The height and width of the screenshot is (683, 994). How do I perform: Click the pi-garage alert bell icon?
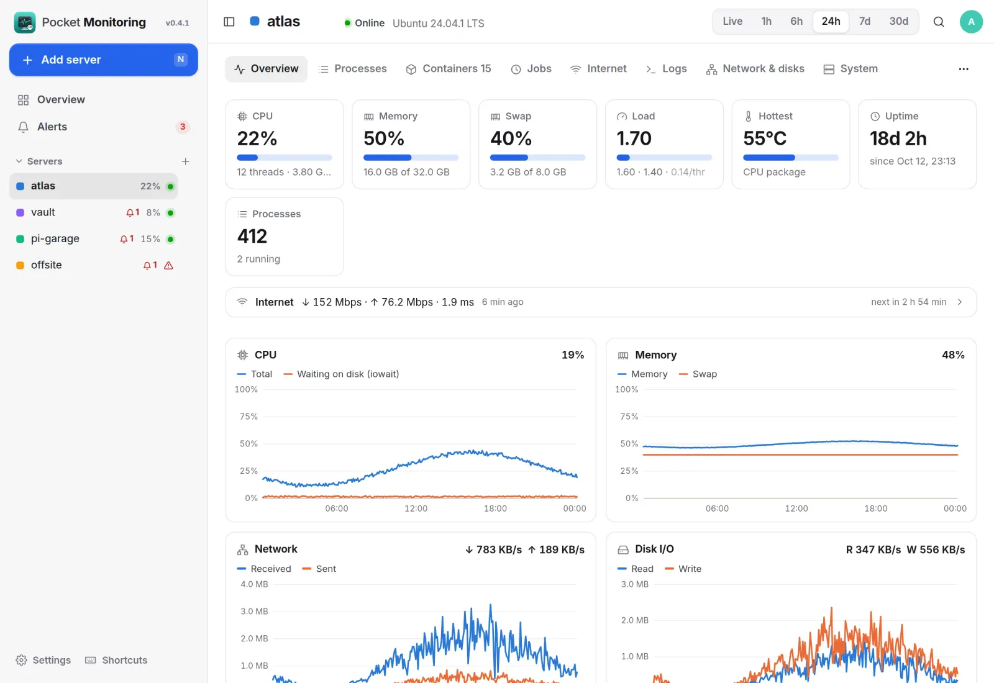coord(124,239)
